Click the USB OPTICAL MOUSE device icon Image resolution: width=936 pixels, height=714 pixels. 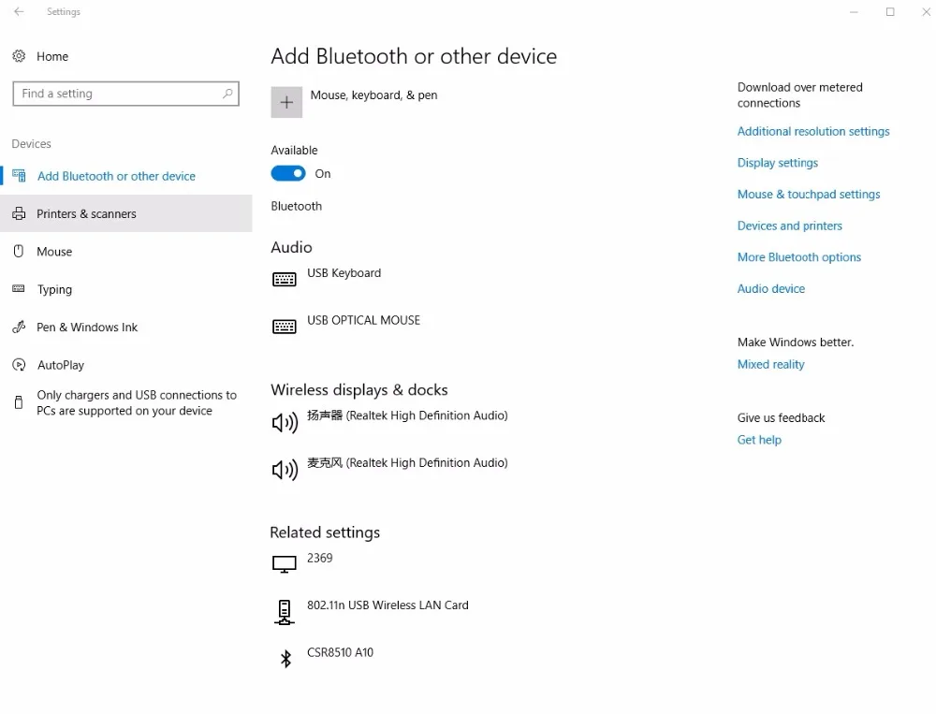tap(284, 327)
